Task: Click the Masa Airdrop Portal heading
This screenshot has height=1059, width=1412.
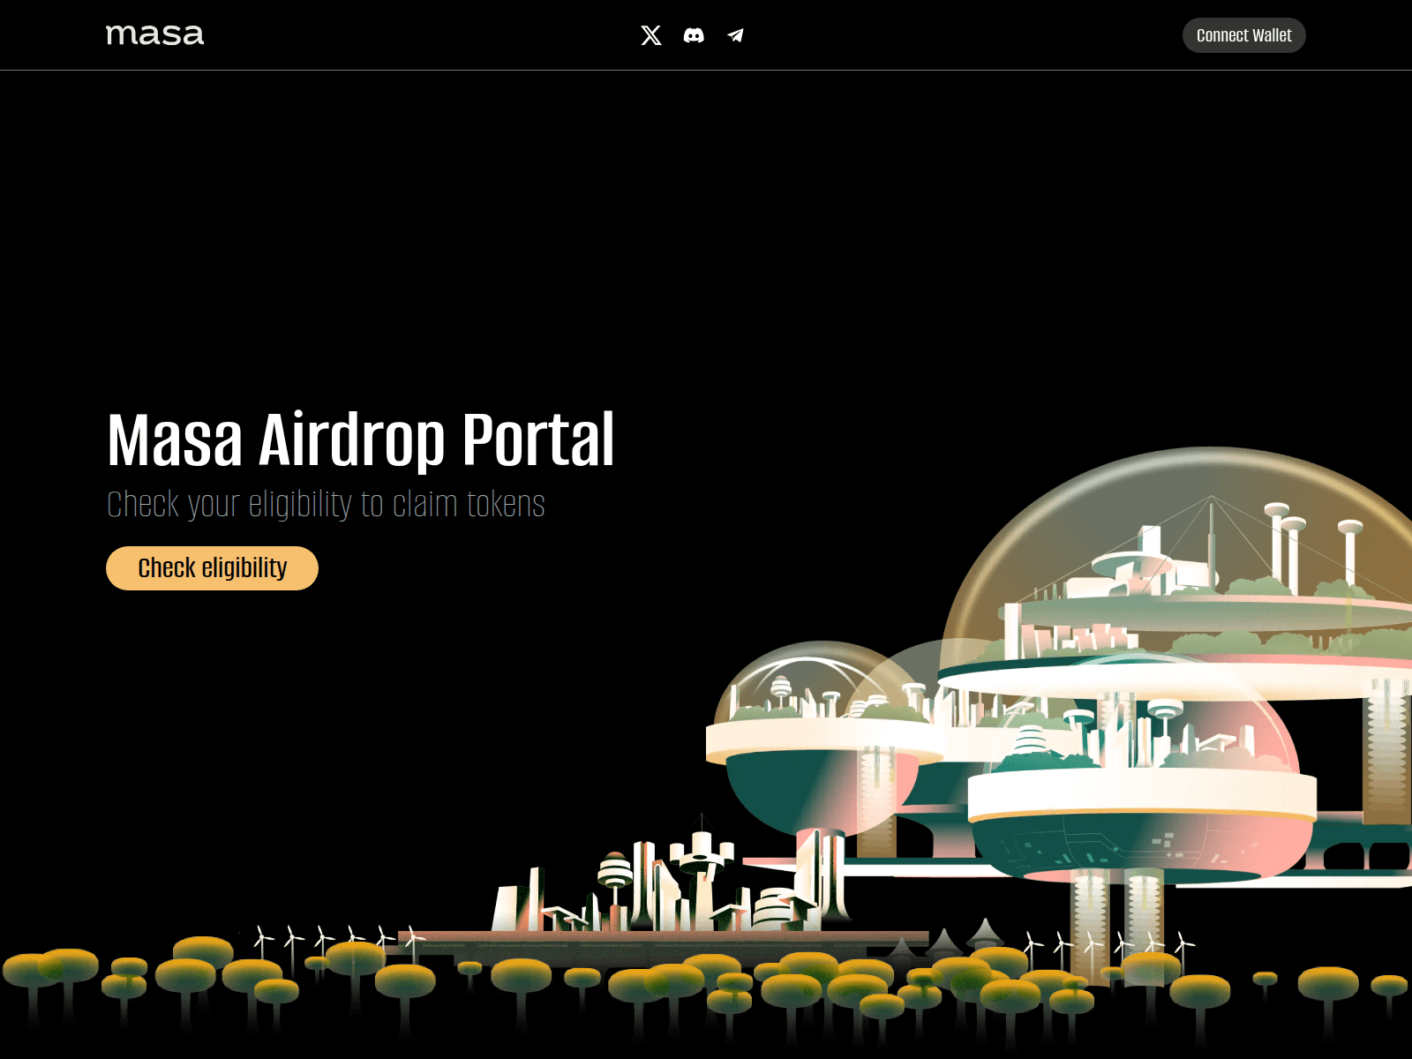Action: [x=362, y=439]
